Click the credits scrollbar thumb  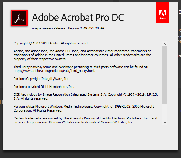[165, 75]
